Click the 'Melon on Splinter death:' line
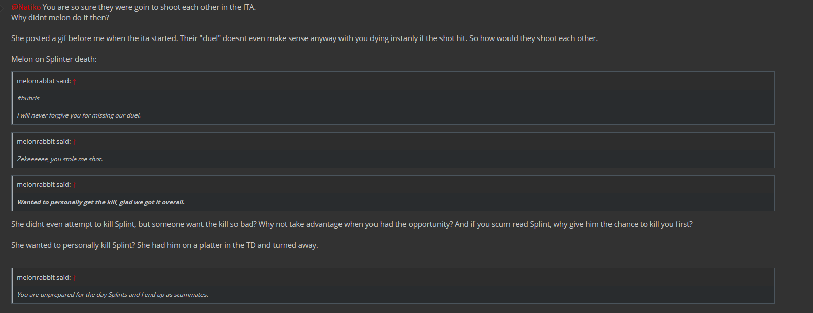813x313 pixels. [x=54, y=59]
